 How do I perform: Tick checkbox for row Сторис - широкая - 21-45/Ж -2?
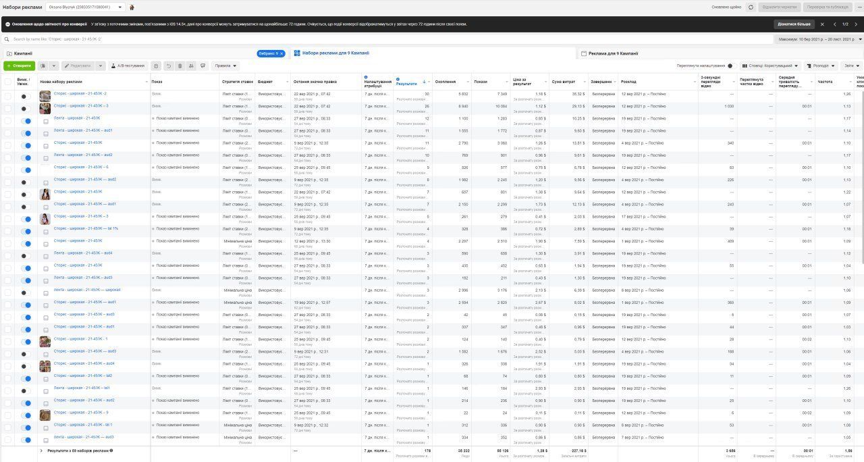click(x=7, y=97)
